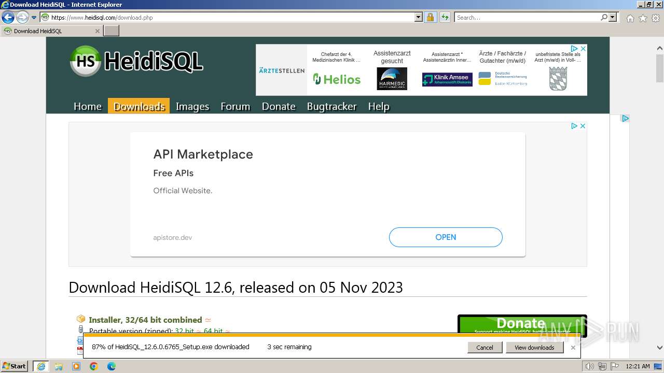
Task: Open the Downloads menu item
Action: [x=139, y=106]
